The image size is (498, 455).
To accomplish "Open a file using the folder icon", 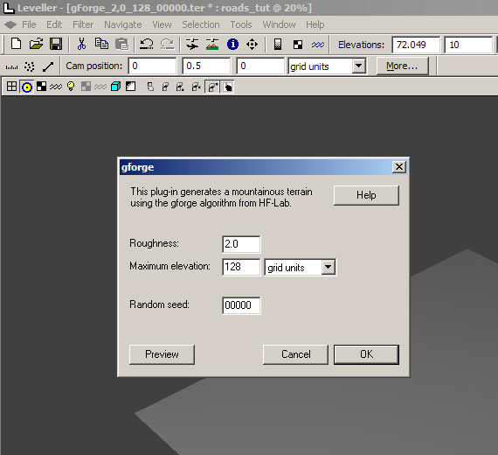I will coord(36,44).
